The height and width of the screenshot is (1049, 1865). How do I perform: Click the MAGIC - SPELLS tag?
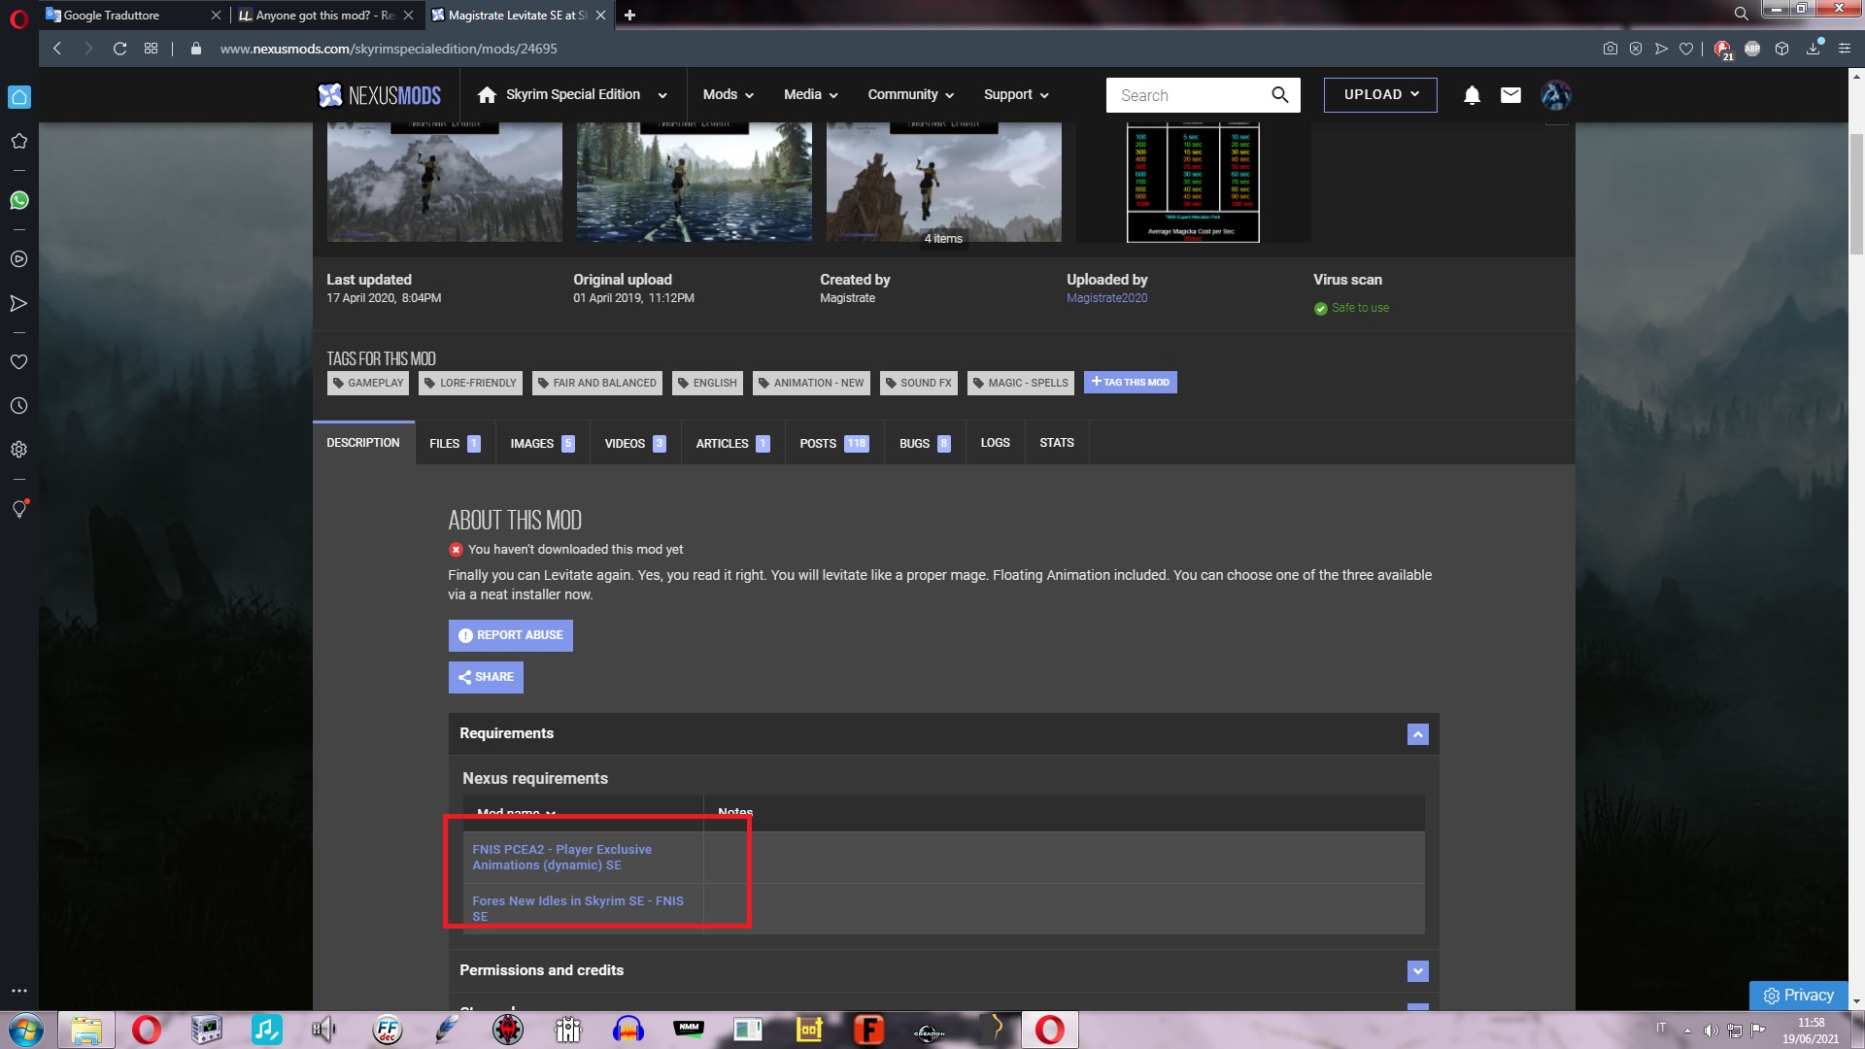1020,383
